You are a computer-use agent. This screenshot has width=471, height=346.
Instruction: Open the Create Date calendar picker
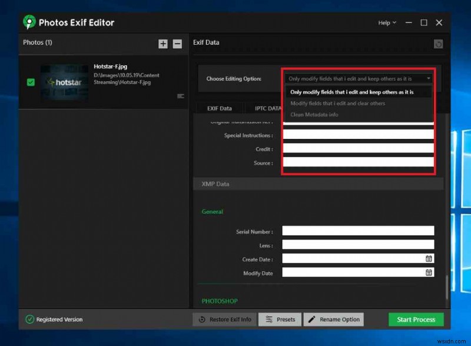429,258
